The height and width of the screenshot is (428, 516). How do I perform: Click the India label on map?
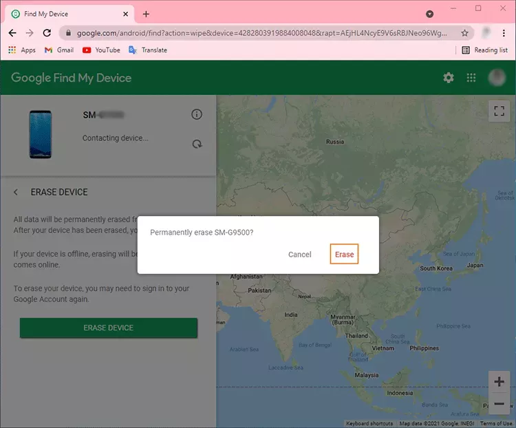tap(291, 314)
